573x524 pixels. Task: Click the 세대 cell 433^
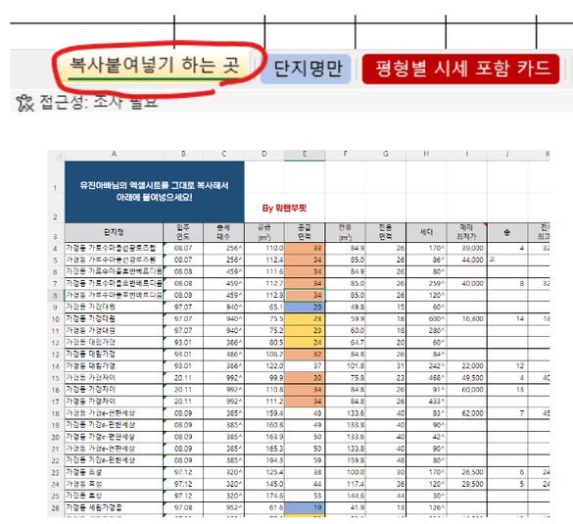tap(426, 402)
